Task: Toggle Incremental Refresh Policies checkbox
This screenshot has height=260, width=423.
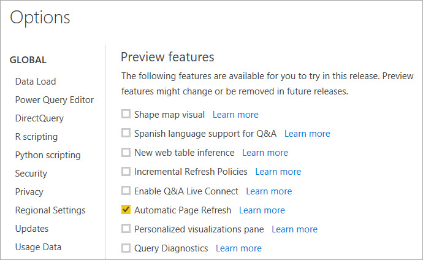Action: click(126, 172)
